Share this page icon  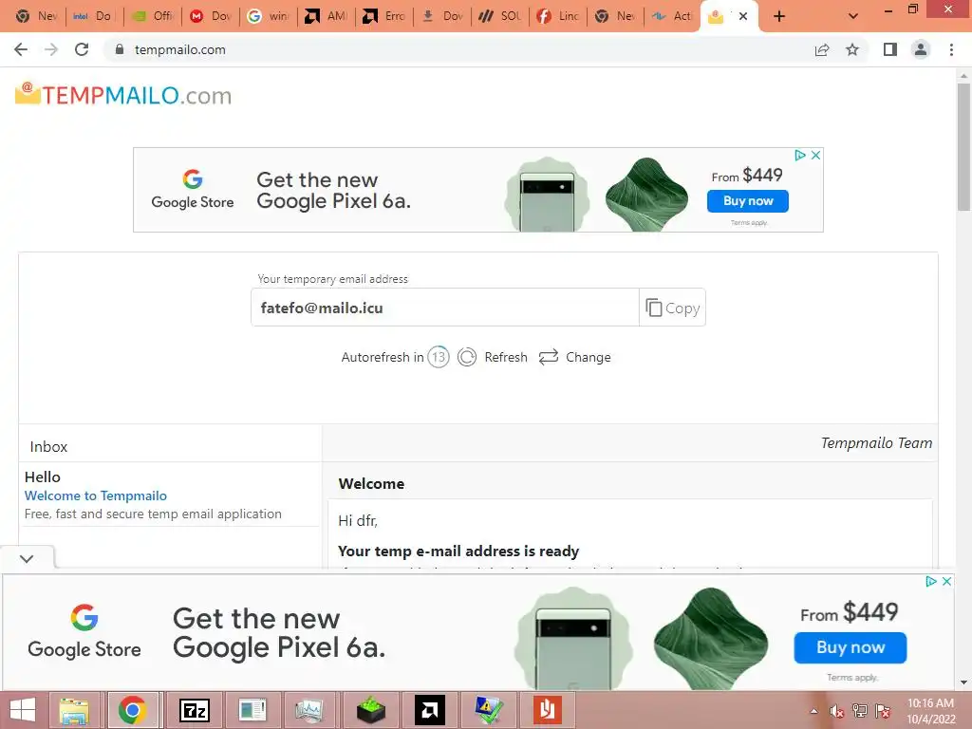(x=822, y=49)
